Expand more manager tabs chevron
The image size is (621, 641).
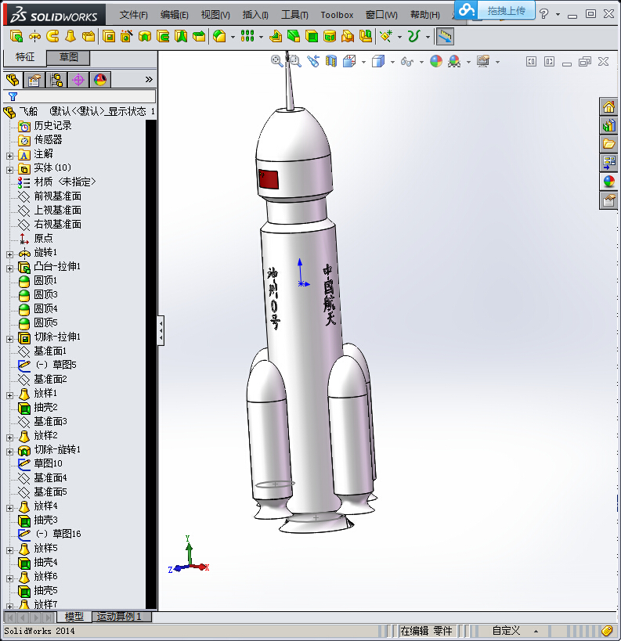coord(149,80)
